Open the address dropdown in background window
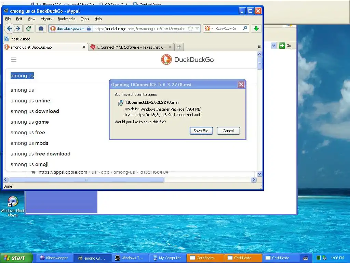 [274, 46]
